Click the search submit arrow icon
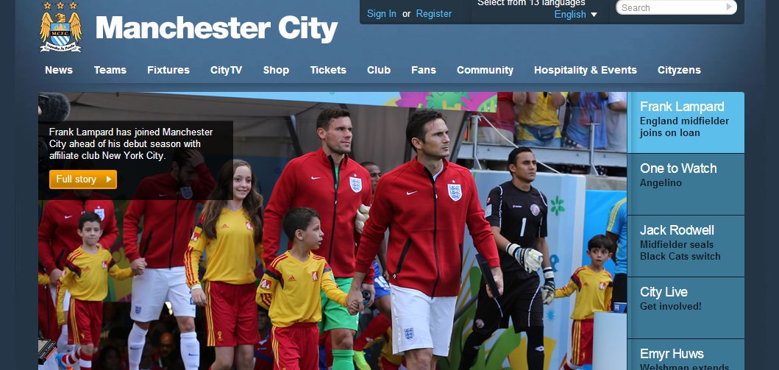 pyautogui.click(x=729, y=7)
